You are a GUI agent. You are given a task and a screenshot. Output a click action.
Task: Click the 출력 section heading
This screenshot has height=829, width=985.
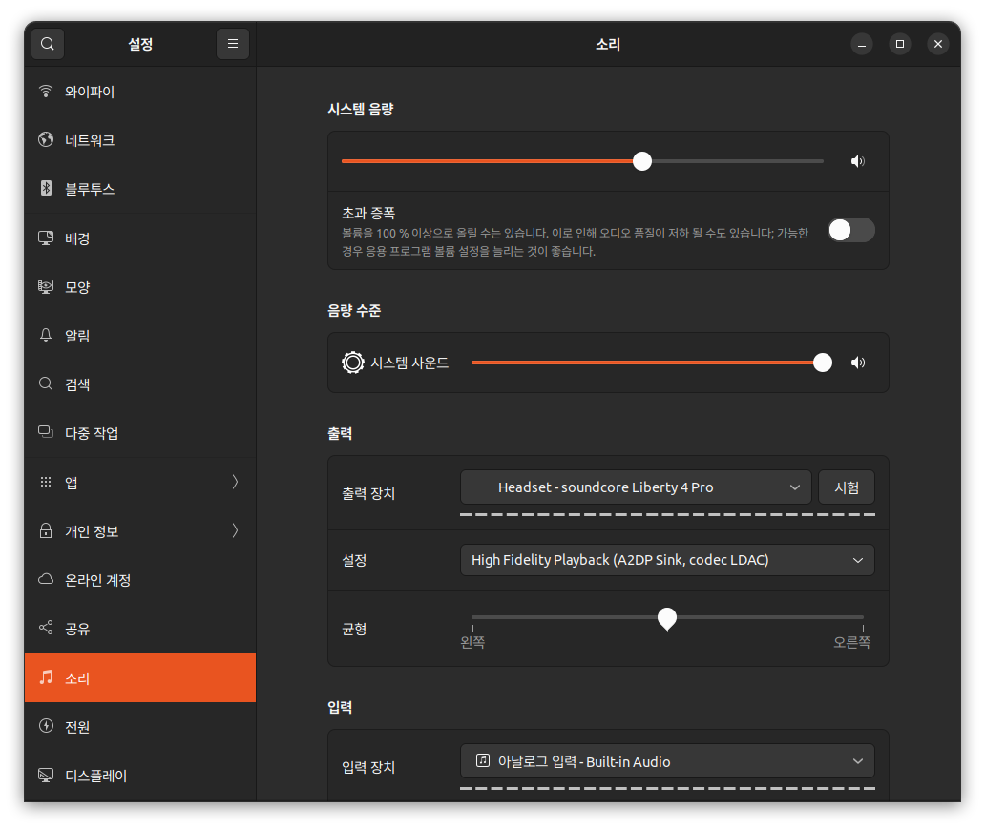340,433
